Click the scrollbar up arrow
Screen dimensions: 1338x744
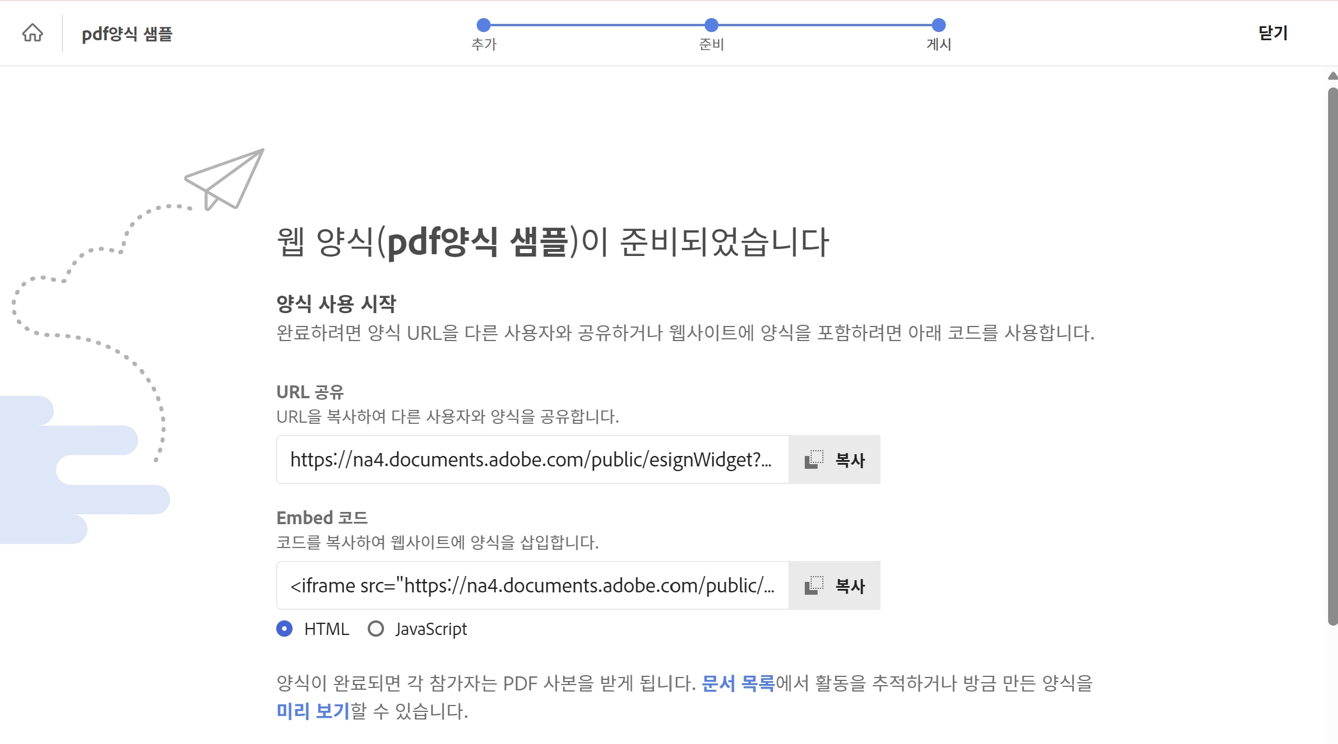(1332, 76)
